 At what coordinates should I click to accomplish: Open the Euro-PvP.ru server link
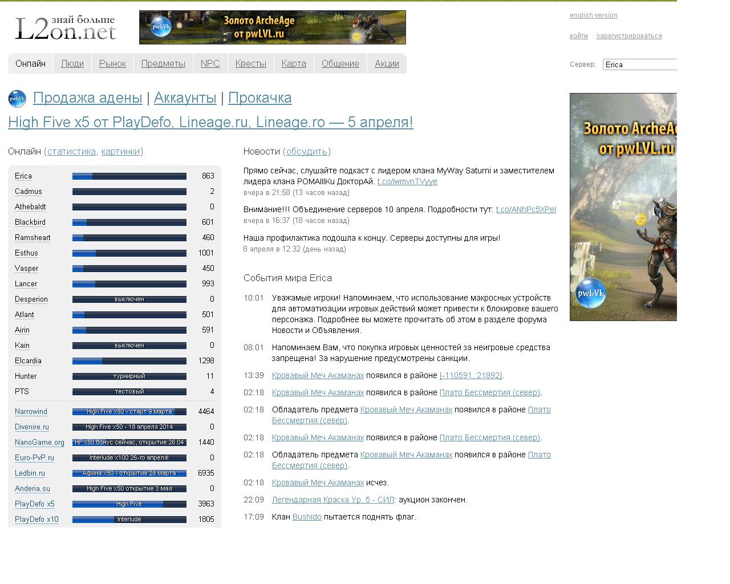tap(34, 458)
